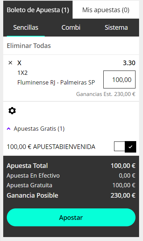Toggle the APUESTABIENVENIDA free bet switch

click(x=125, y=147)
